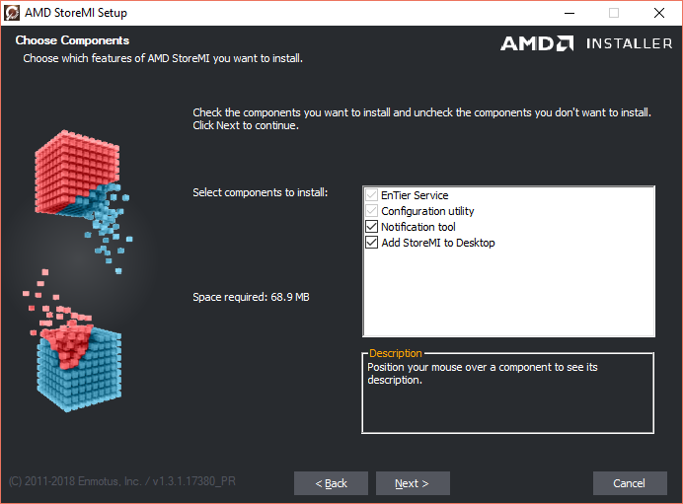Select the EnTier Service component label
683x504 pixels.
tap(415, 195)
